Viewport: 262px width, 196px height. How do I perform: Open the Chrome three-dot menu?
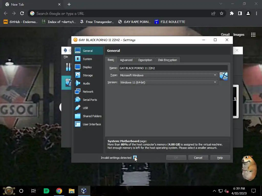tap(256, 13)
